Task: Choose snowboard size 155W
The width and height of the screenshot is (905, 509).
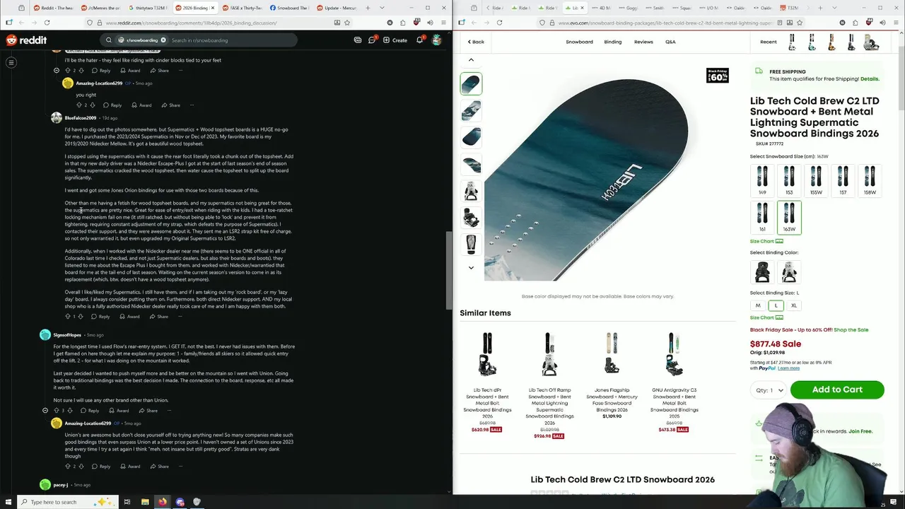Action: (x=816, y=180)
